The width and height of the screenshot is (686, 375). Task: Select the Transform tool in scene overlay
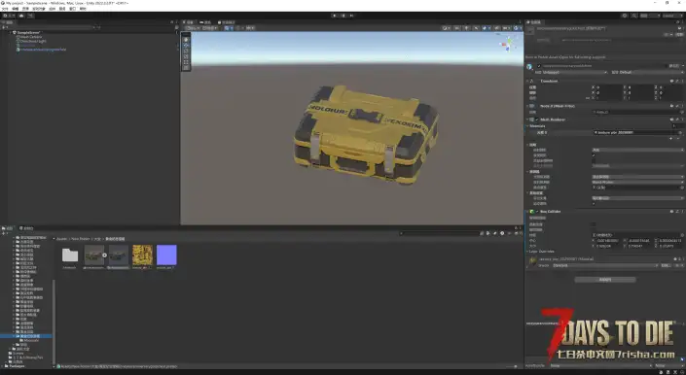(x=186, y=68)
